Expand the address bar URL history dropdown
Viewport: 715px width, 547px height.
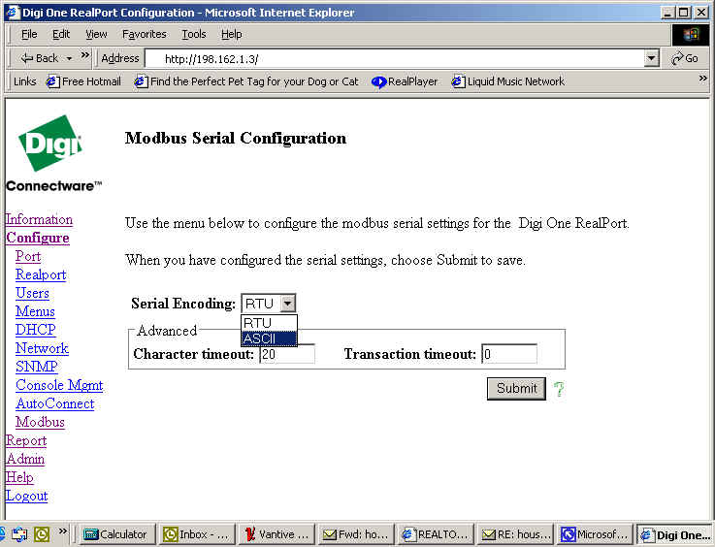pos(652,58)
